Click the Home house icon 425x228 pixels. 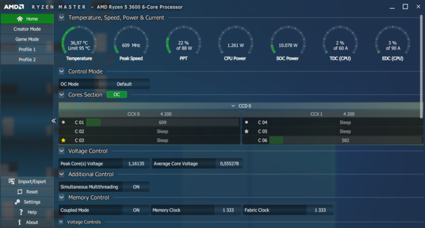point(20,18)
